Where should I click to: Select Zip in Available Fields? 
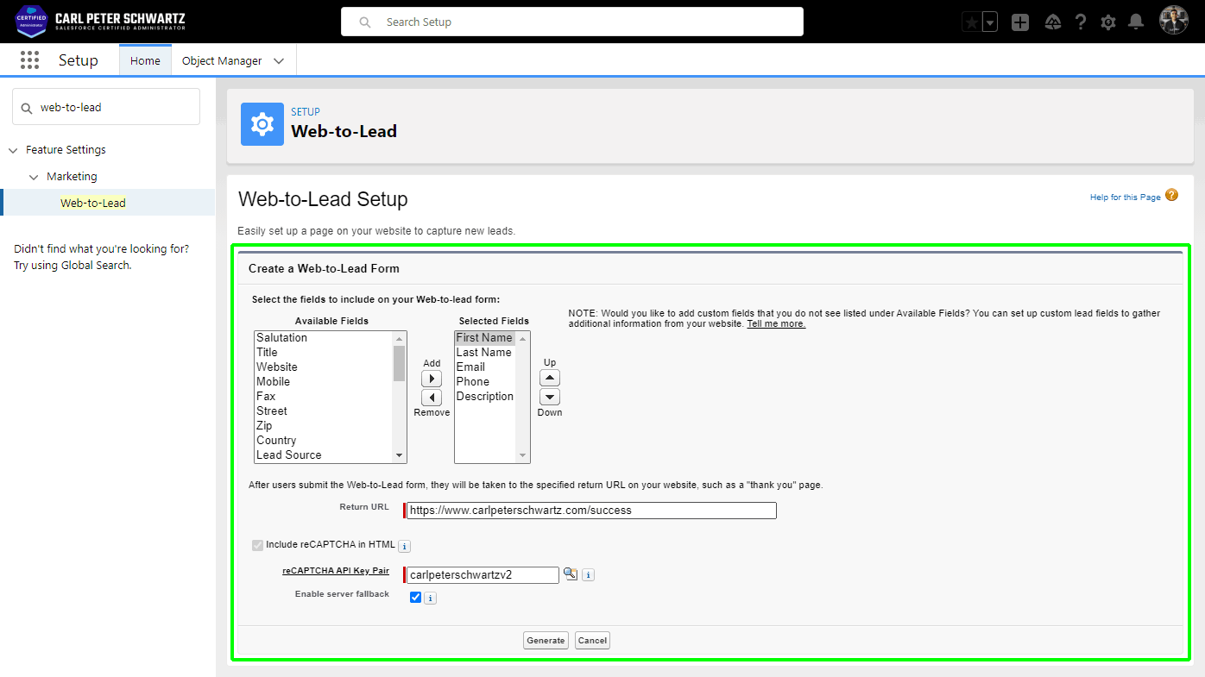(x=324, y=426)
